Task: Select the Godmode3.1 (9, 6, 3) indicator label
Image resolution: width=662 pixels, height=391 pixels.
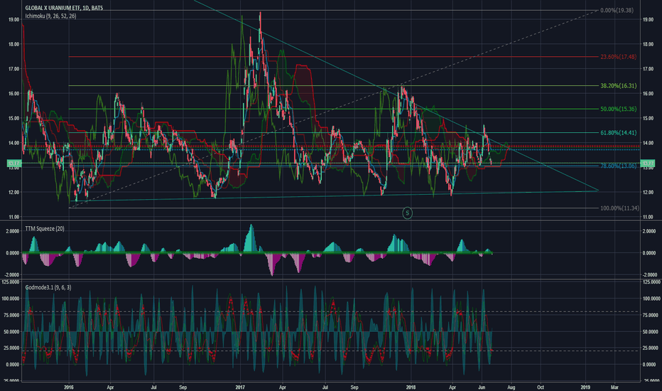Action: tap(48, 287)
